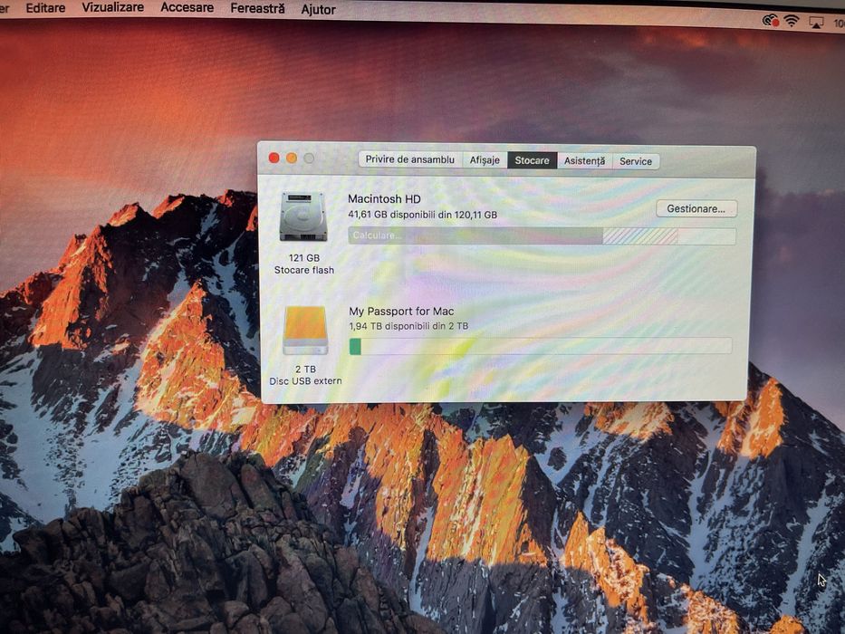Open the Accesare menu

tap(187, 8)
